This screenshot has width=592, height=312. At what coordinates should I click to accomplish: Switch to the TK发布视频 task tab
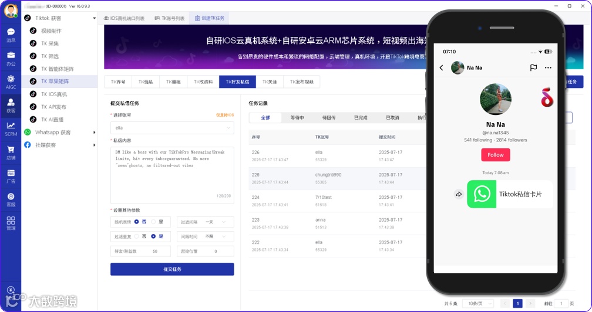point(302,82)
